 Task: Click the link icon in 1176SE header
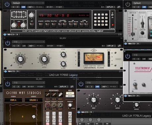point(119,46)
